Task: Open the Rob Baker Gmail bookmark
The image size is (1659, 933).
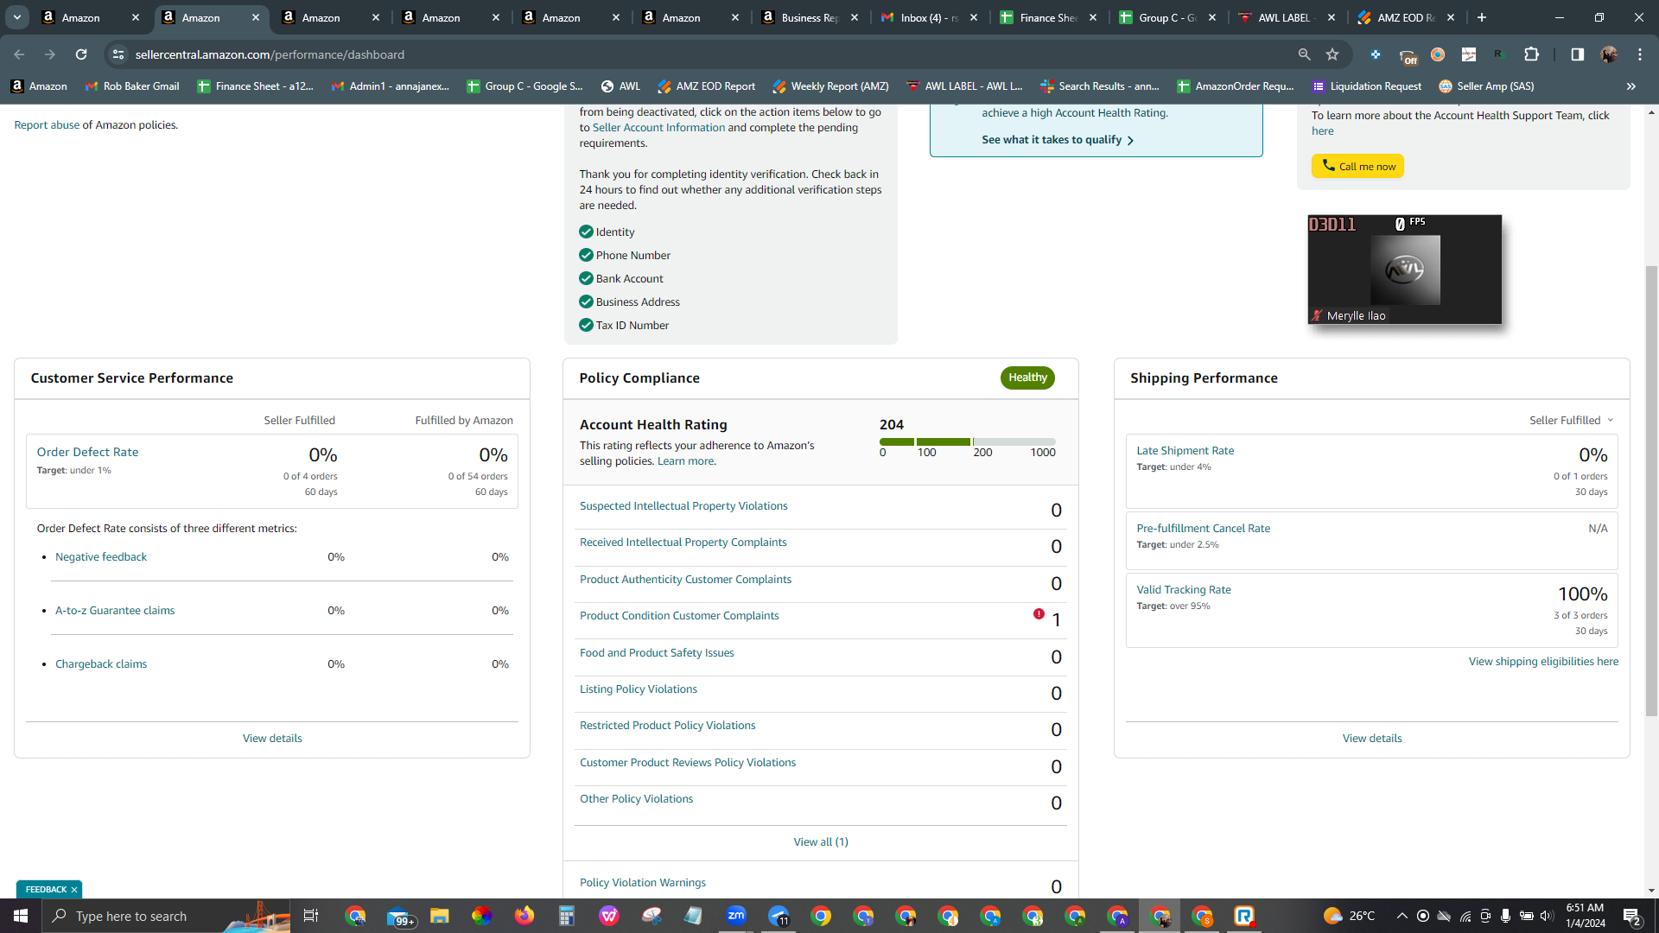Action: pos(132,86)
